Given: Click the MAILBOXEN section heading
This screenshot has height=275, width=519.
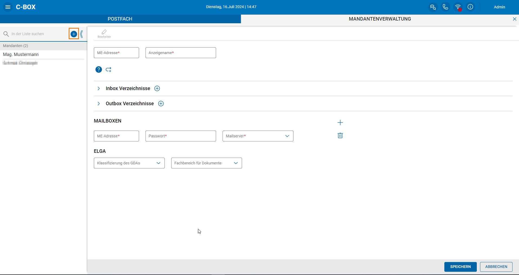Looking at the screenshot, I should coord(108,121).
